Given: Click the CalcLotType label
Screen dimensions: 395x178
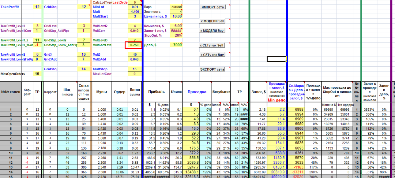Looking at the screenshot, I should pos(102,2).
